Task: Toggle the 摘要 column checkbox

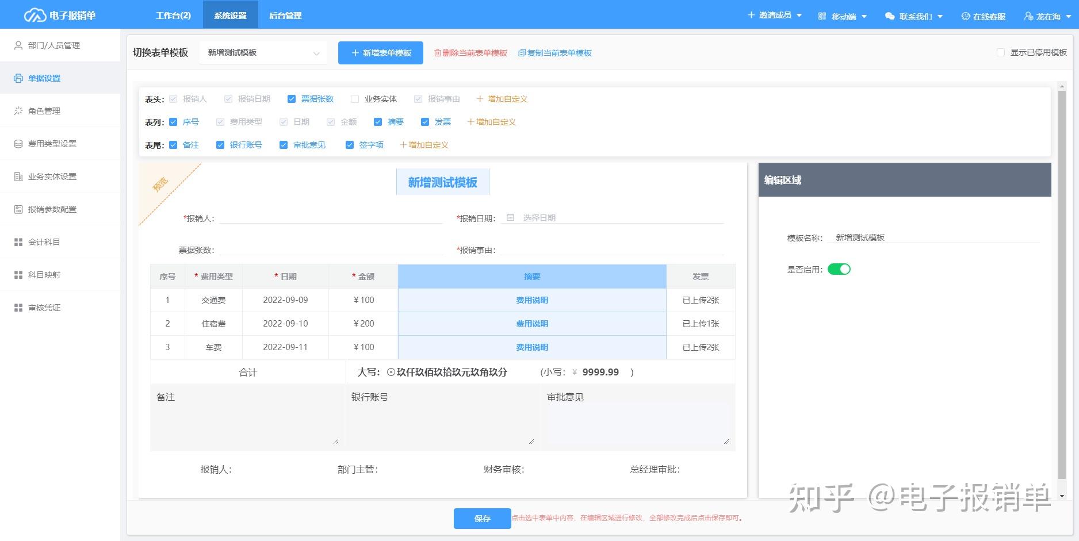Action: [378, 122]
